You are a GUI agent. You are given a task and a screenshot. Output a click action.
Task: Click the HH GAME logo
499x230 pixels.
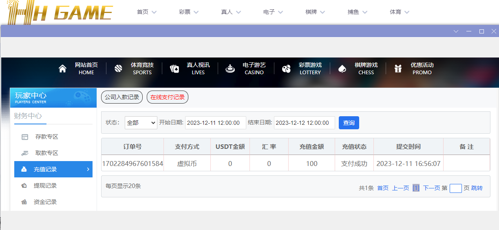[60, 12]
